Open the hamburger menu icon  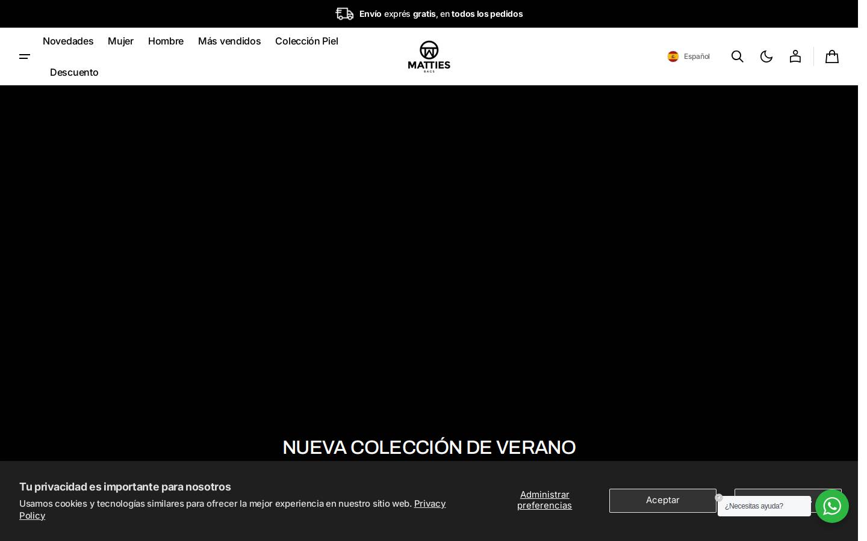25,57
